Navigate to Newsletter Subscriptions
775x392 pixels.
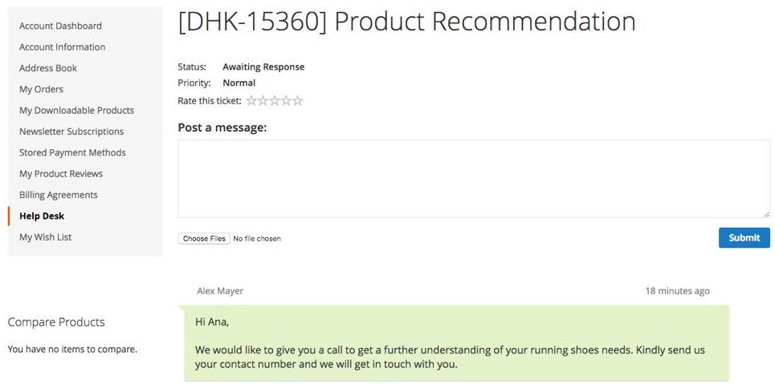71,131
